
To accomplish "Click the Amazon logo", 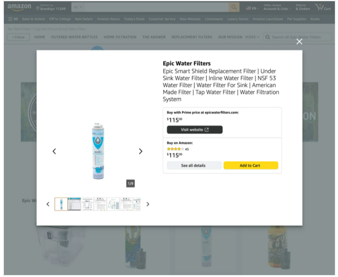I will click(19, 7).
